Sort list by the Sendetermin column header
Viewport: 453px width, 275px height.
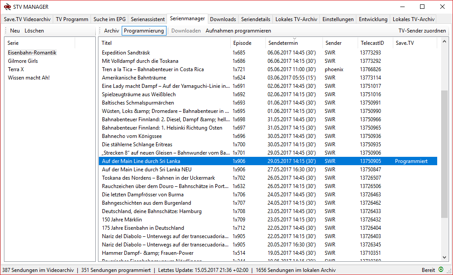tap(283, 43)
